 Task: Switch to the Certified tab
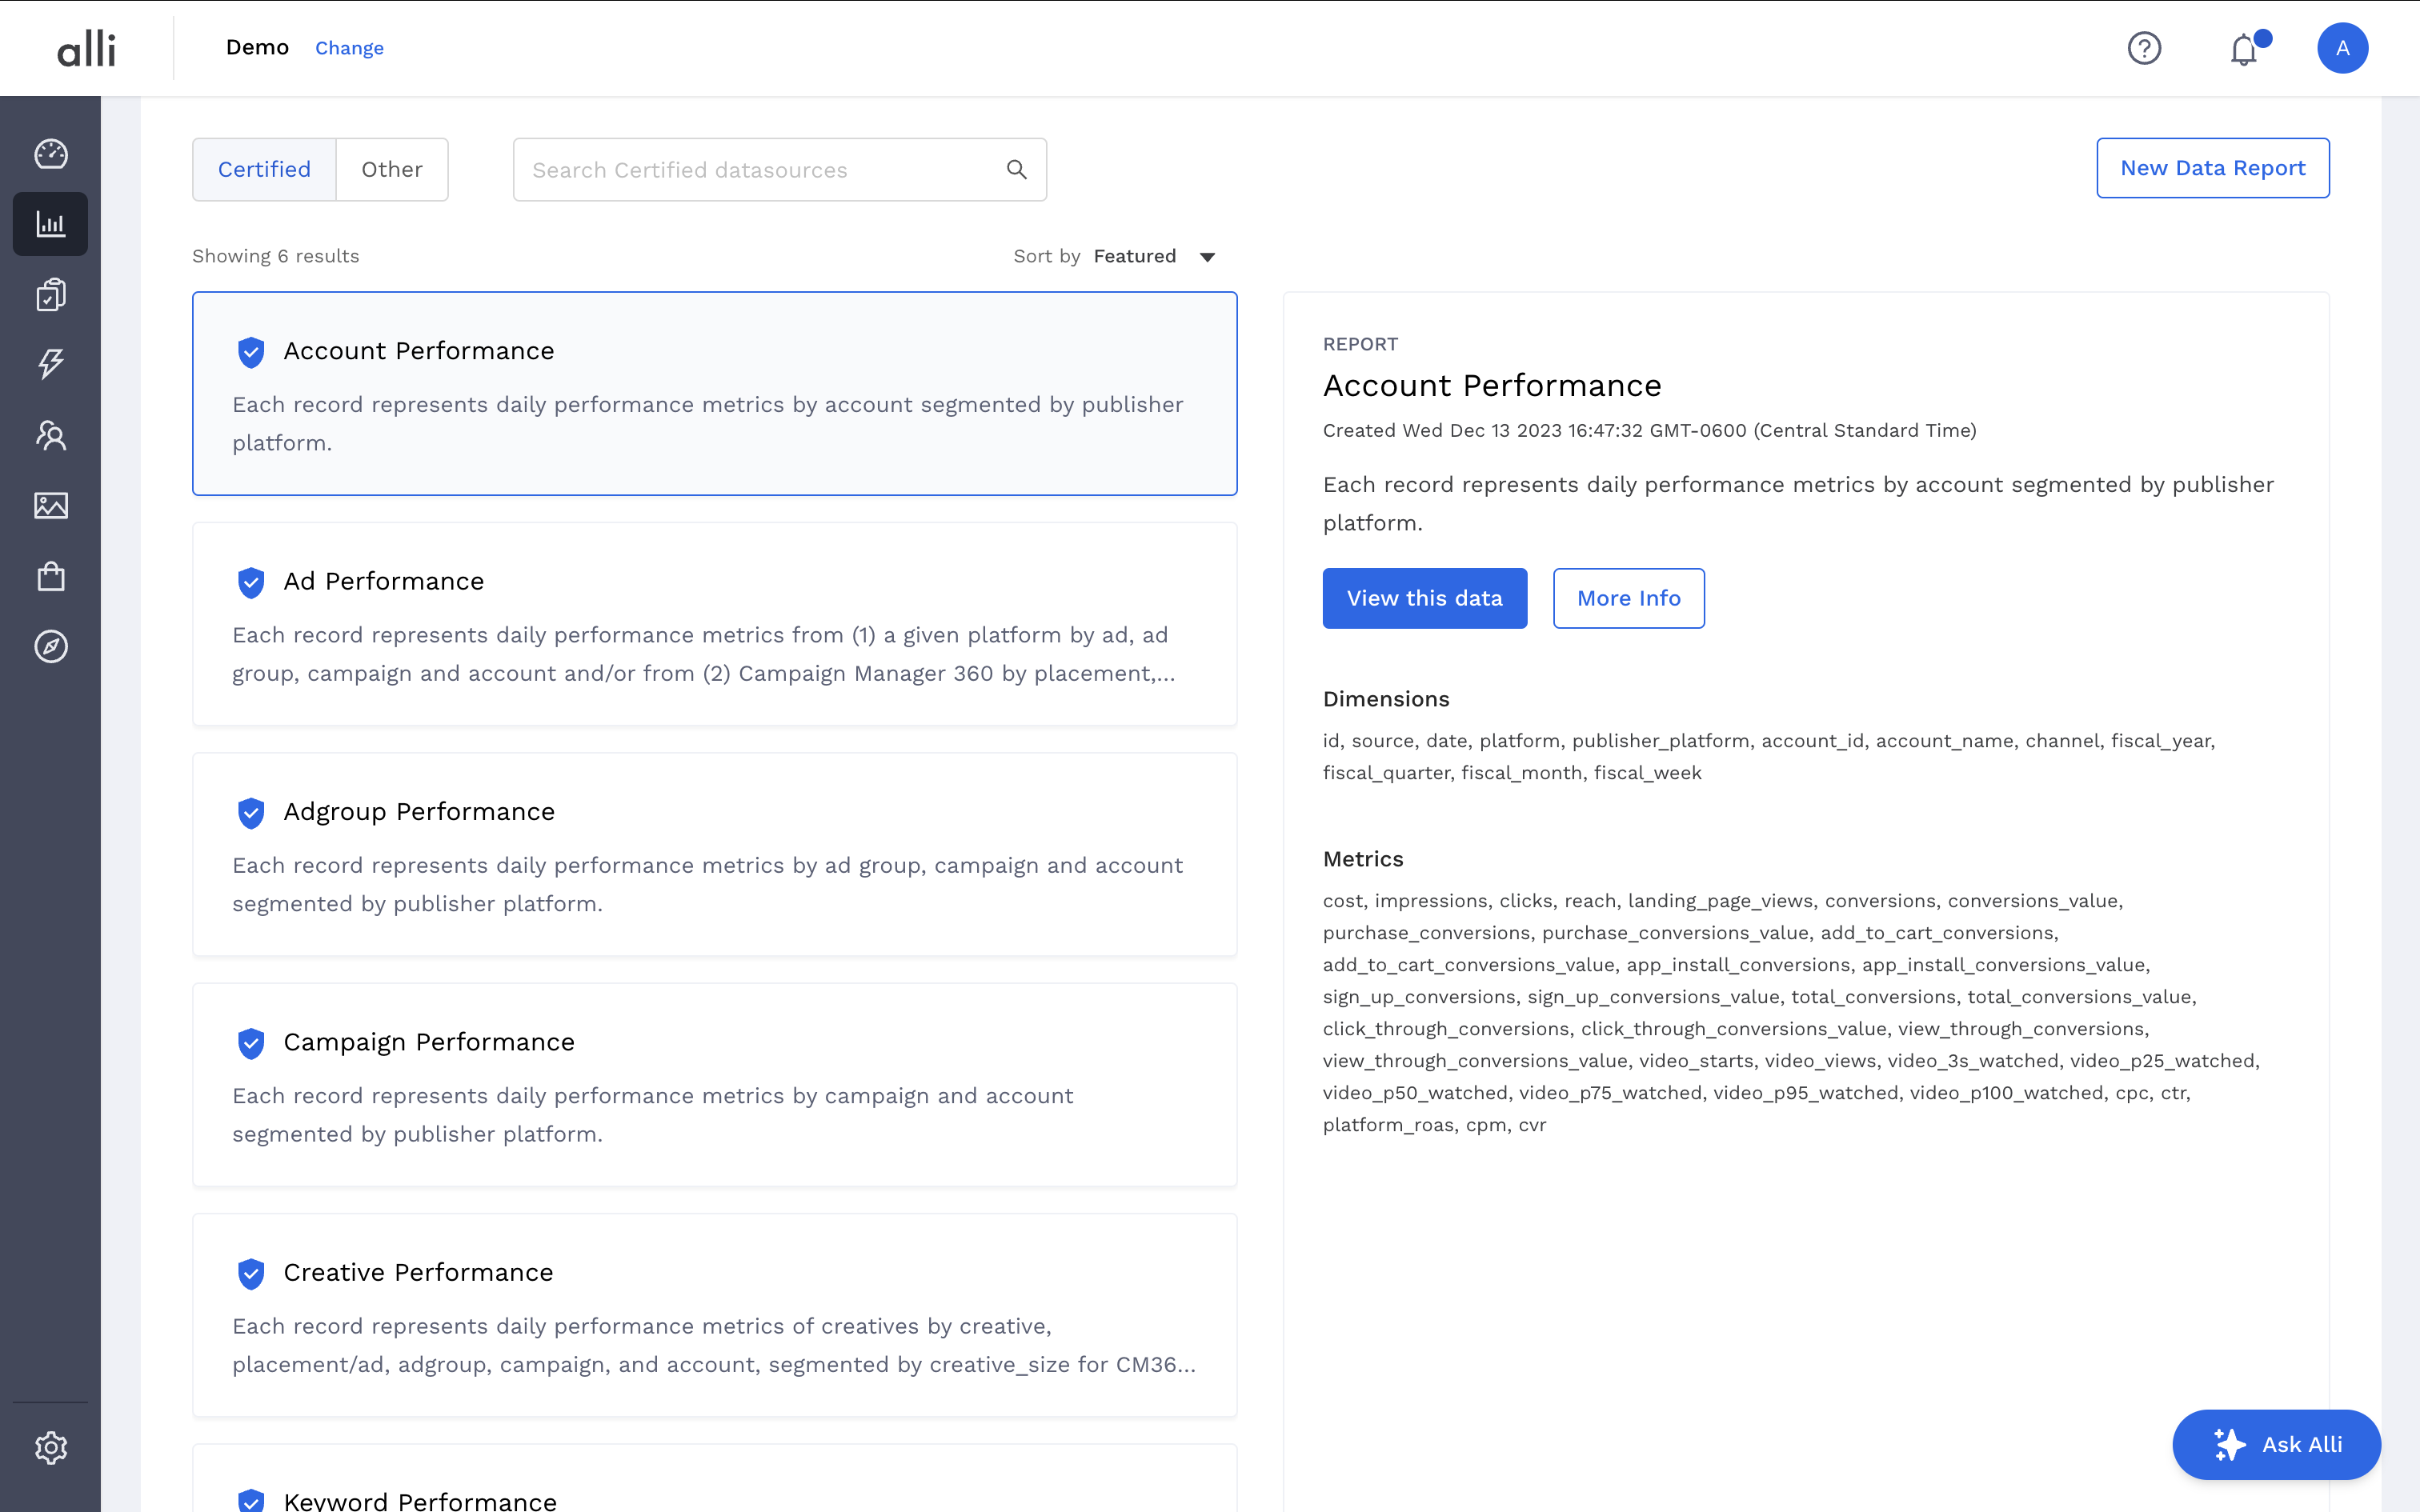264,169
